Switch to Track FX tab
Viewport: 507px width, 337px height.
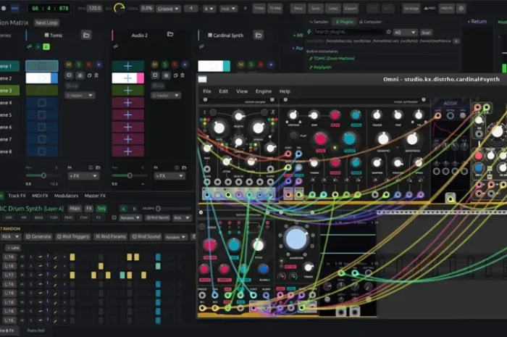pos(17,196)
